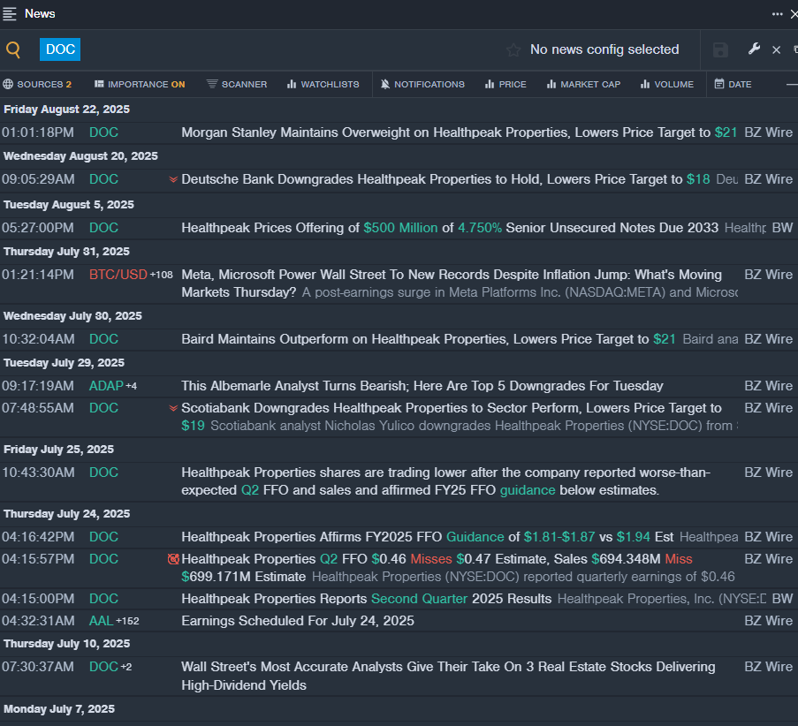Open the Date filter
The height and width of the screenshot is (726, 798).
coord(733,85)
